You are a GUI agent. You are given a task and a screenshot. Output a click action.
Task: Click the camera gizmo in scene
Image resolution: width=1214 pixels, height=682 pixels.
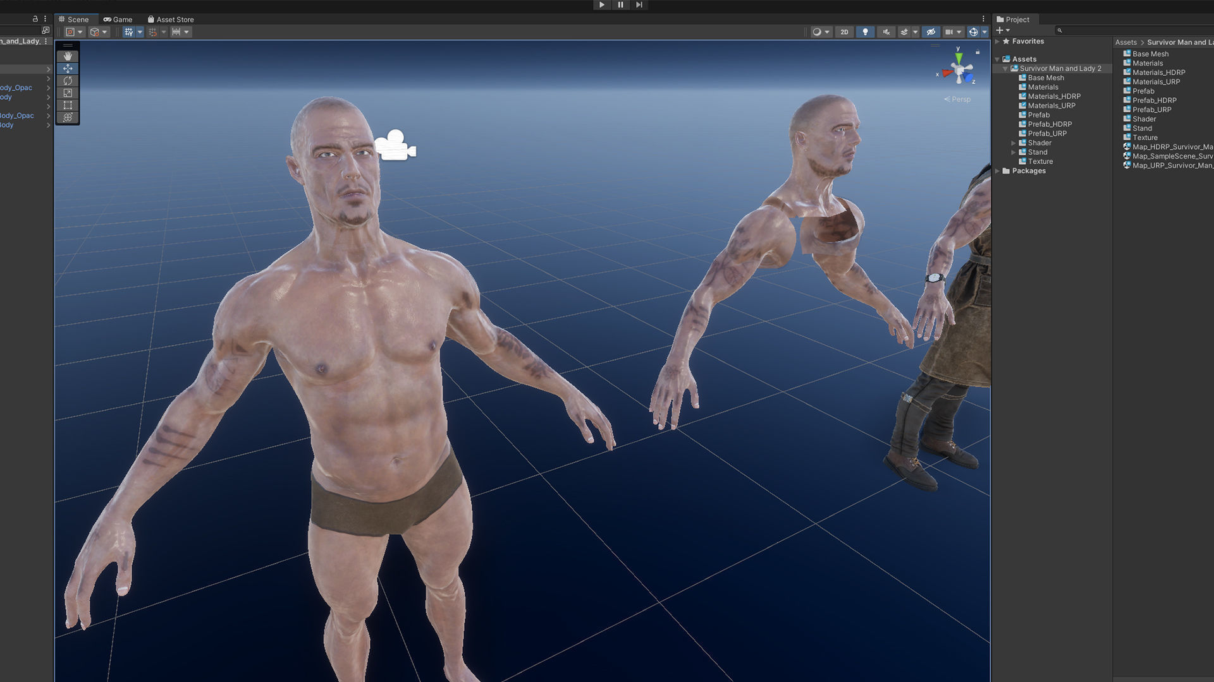tap(395, 145)
